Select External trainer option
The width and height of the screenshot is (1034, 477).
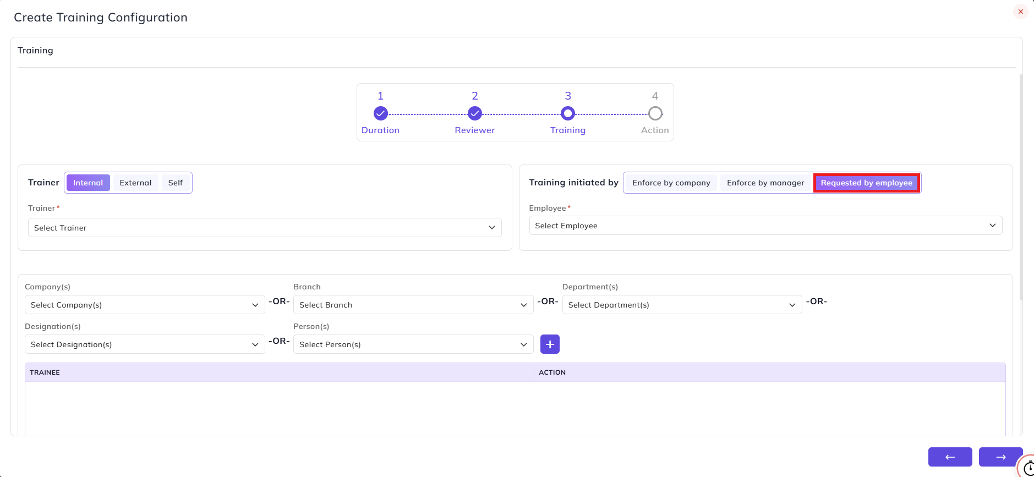coord(135,183)
